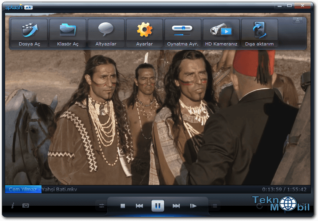
Task: Click the Dışa aktarım export icon
Action: (259, 33)
